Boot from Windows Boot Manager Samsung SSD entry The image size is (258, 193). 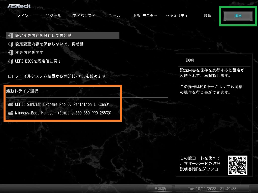point(63,113)
